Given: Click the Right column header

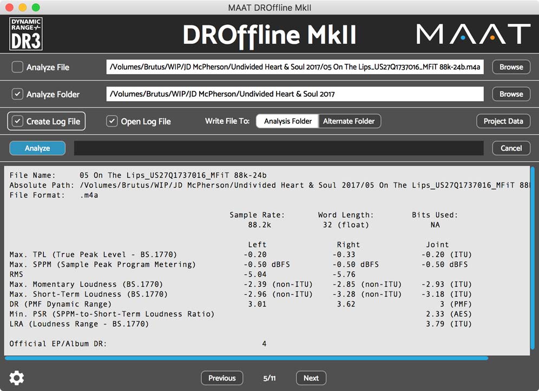Looking at the screenshot, I should 348,244.
